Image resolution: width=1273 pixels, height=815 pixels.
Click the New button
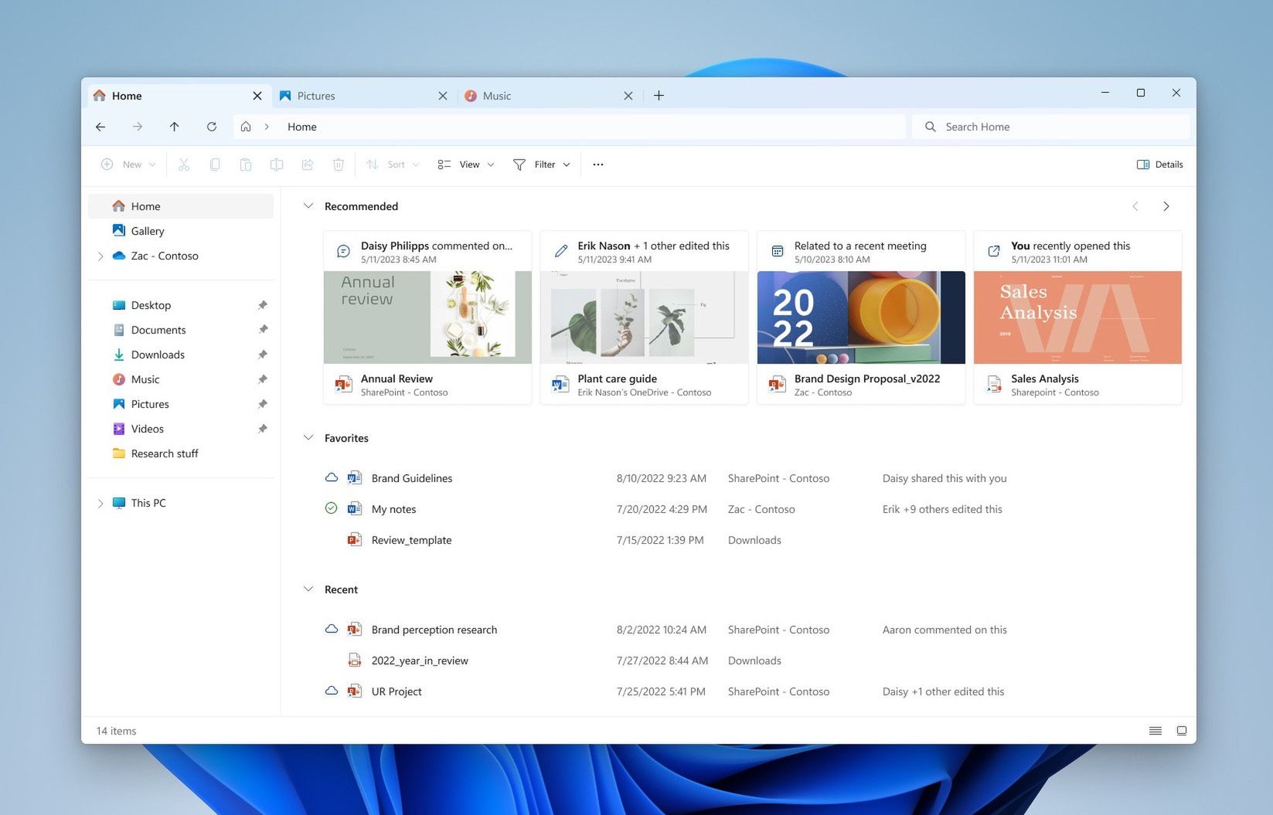[x=128, y=164]
